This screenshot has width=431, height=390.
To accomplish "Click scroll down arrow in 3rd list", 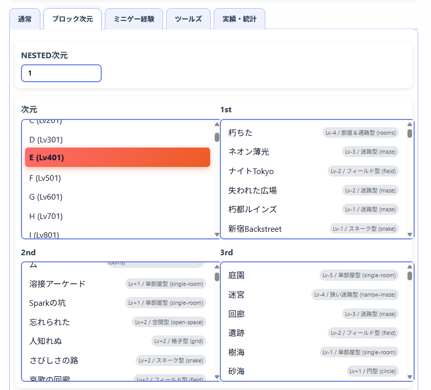I will coord(410,377).
